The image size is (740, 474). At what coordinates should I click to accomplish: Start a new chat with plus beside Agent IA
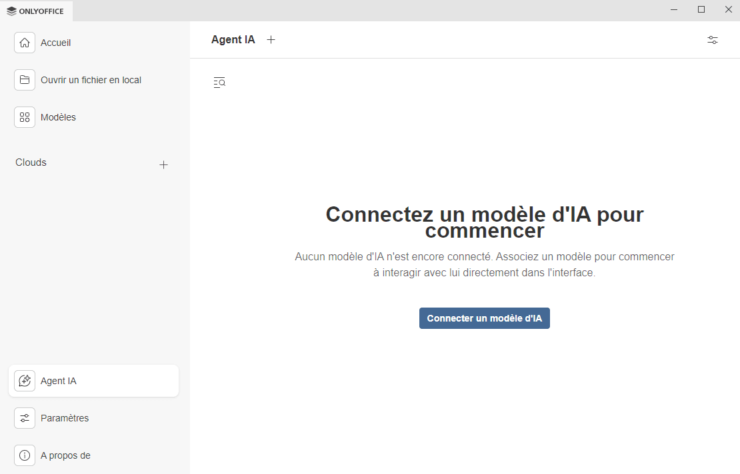pyautogui.click(x=271, y=40)
